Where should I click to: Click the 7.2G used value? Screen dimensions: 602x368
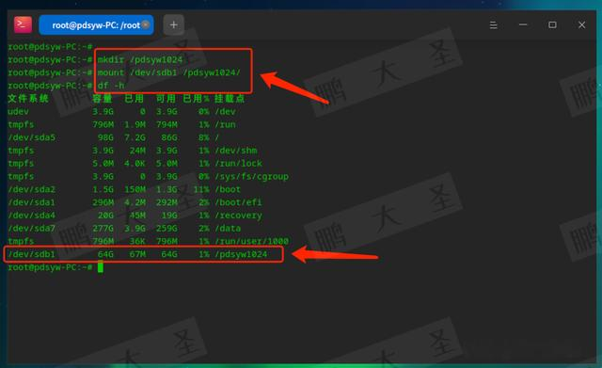135,137
